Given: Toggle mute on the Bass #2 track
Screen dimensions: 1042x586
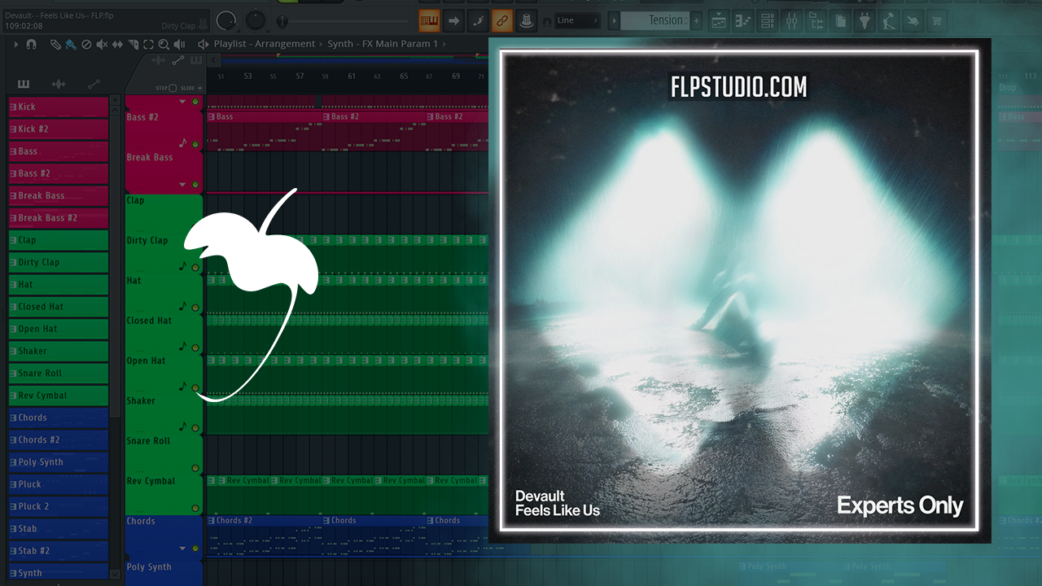Looking at the screenshot, I should pos(195,102).
